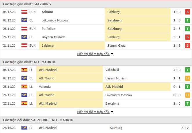Open the Bayern Munich vs Salzburg 3:1 match
192x133 pixels.
(x=96, y=37)
